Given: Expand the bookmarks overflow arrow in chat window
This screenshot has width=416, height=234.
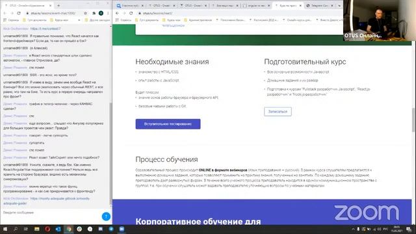Looking at the screenshot, I should (x=79, y=20).
